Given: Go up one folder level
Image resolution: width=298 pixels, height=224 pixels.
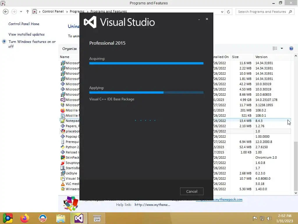Looking at the screenshot, I should [x=28, y=12].
